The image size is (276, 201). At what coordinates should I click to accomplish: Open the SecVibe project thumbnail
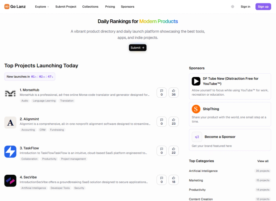pos(10,181)
